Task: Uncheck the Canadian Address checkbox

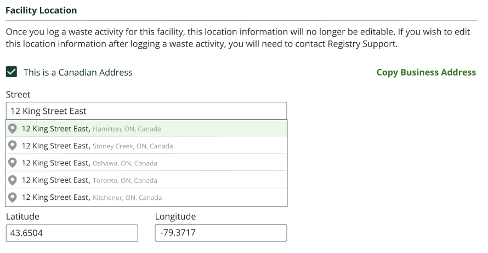Action: coord(12,72)
